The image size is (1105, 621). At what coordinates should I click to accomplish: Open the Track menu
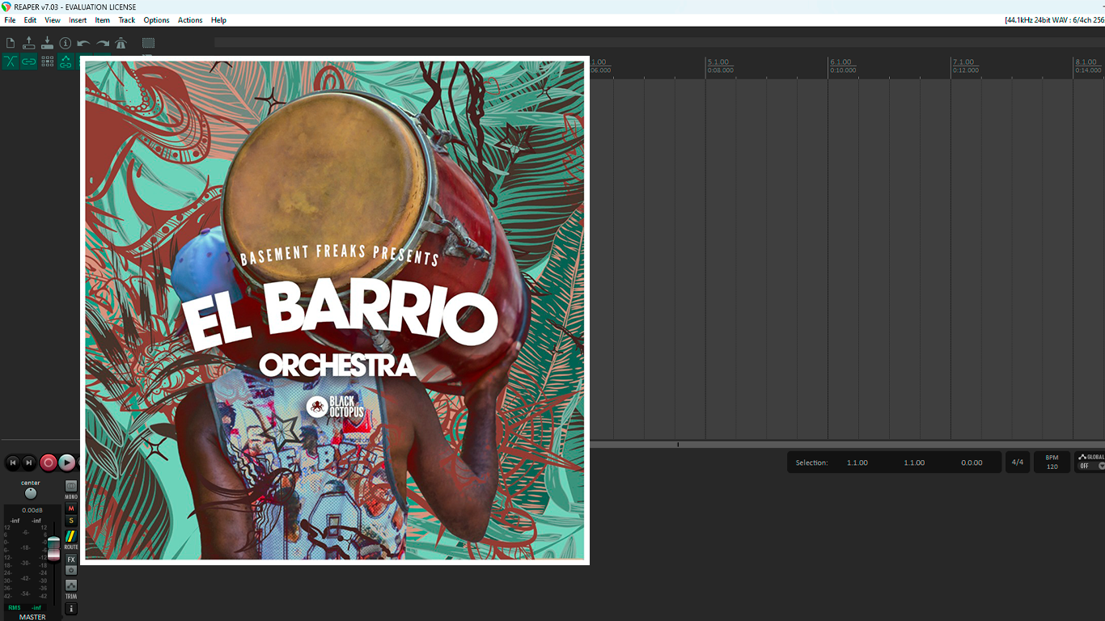click(x=127, y=20)
